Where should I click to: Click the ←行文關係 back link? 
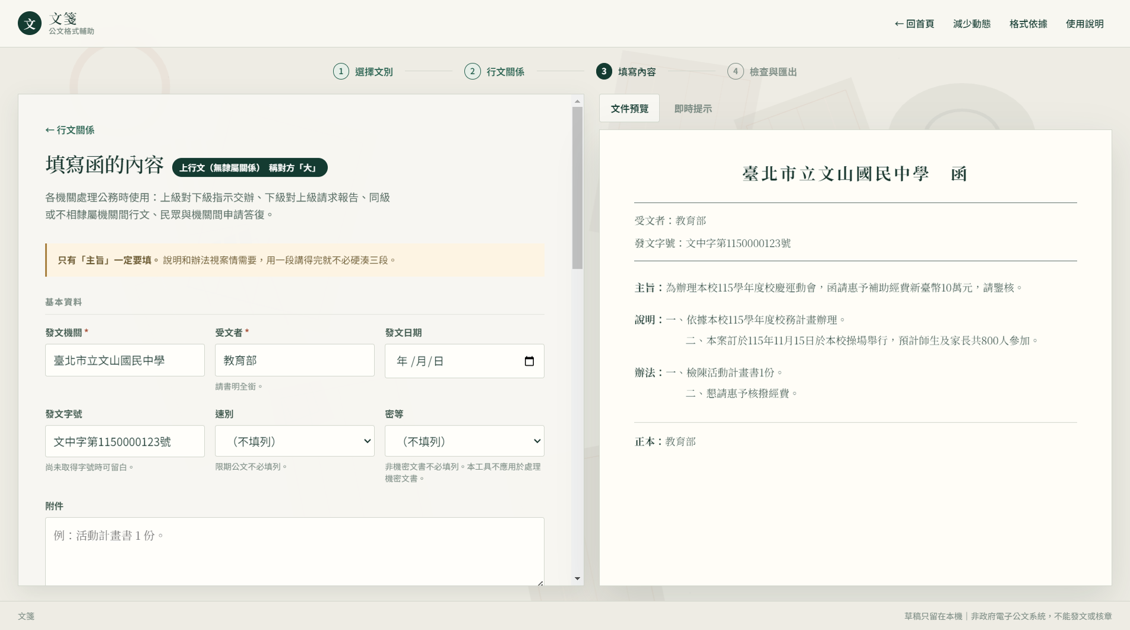(x=70, y=130)
